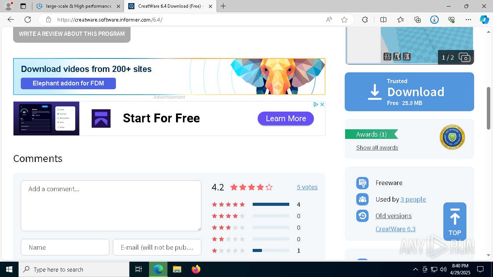
Task: Show hidden icons chevron in tray
Action: click(x=415, y=269)
